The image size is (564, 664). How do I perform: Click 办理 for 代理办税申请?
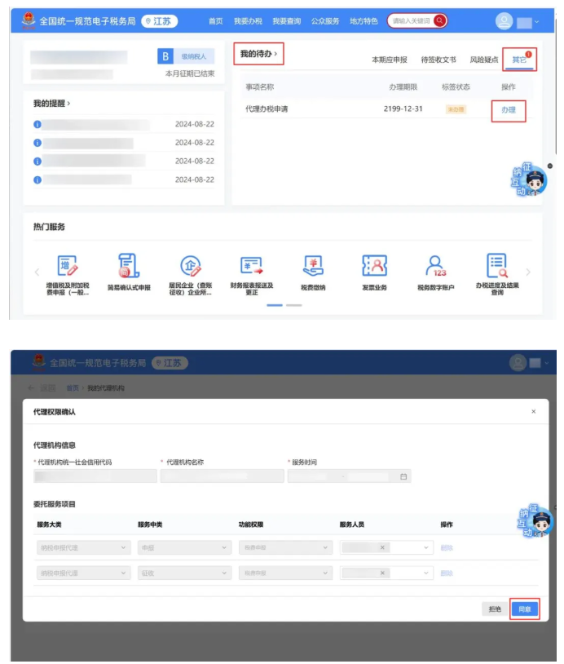coord(508,109)
